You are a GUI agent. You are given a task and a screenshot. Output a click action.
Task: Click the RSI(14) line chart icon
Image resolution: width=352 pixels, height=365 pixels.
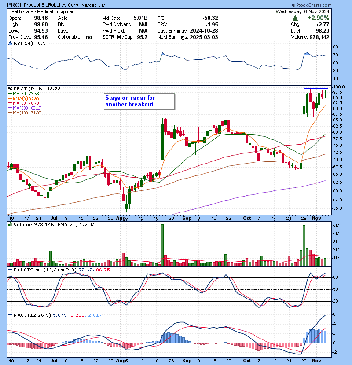[10, 43]
